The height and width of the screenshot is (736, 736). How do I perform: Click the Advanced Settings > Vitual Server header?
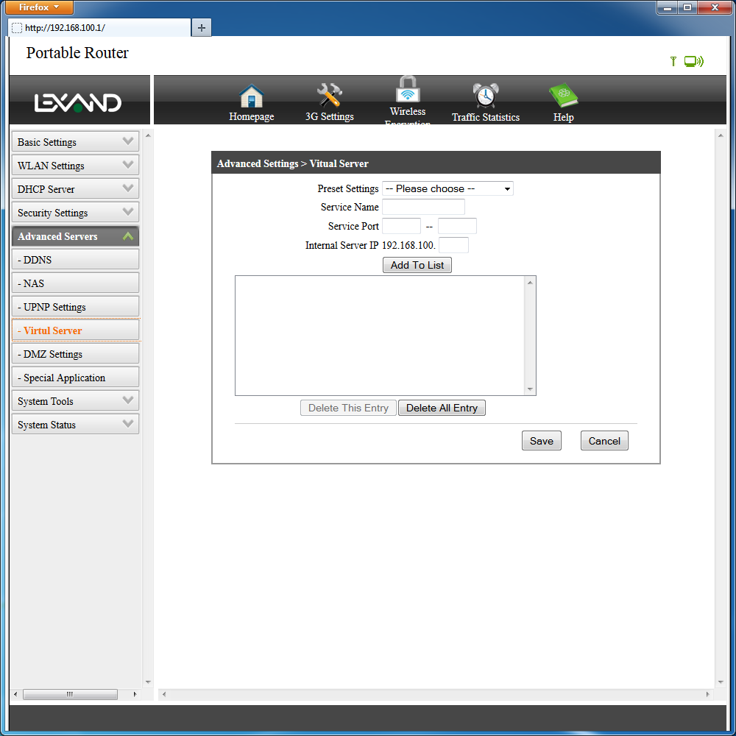(x=292, y=163)
